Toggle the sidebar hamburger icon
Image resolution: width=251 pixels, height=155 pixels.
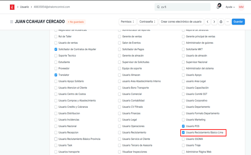(x=12, y=22)
